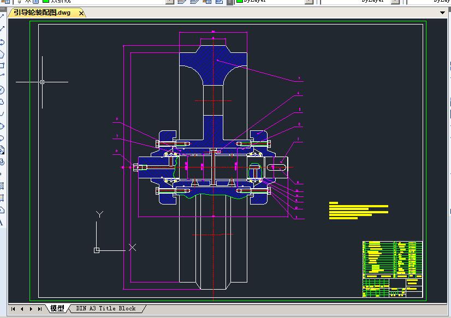The width and height of the screenshot is (451, 318).
Task: Select the Multiline Text tool
Action: coord(2,223)
